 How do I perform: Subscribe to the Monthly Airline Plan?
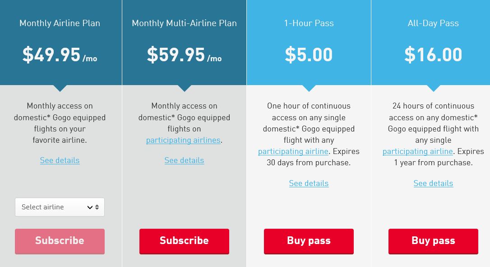click(x=60, y=241)
